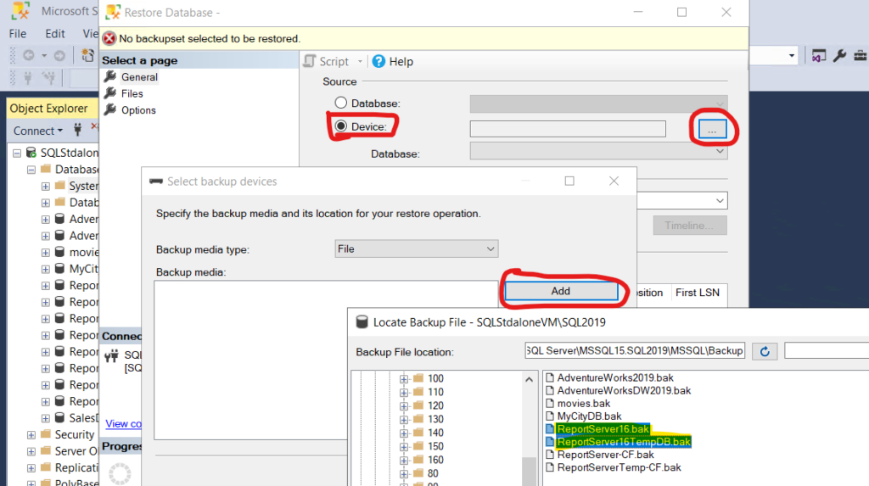
Task: Click the Source Database disabled dropdown
Action: tap(598, 103)
